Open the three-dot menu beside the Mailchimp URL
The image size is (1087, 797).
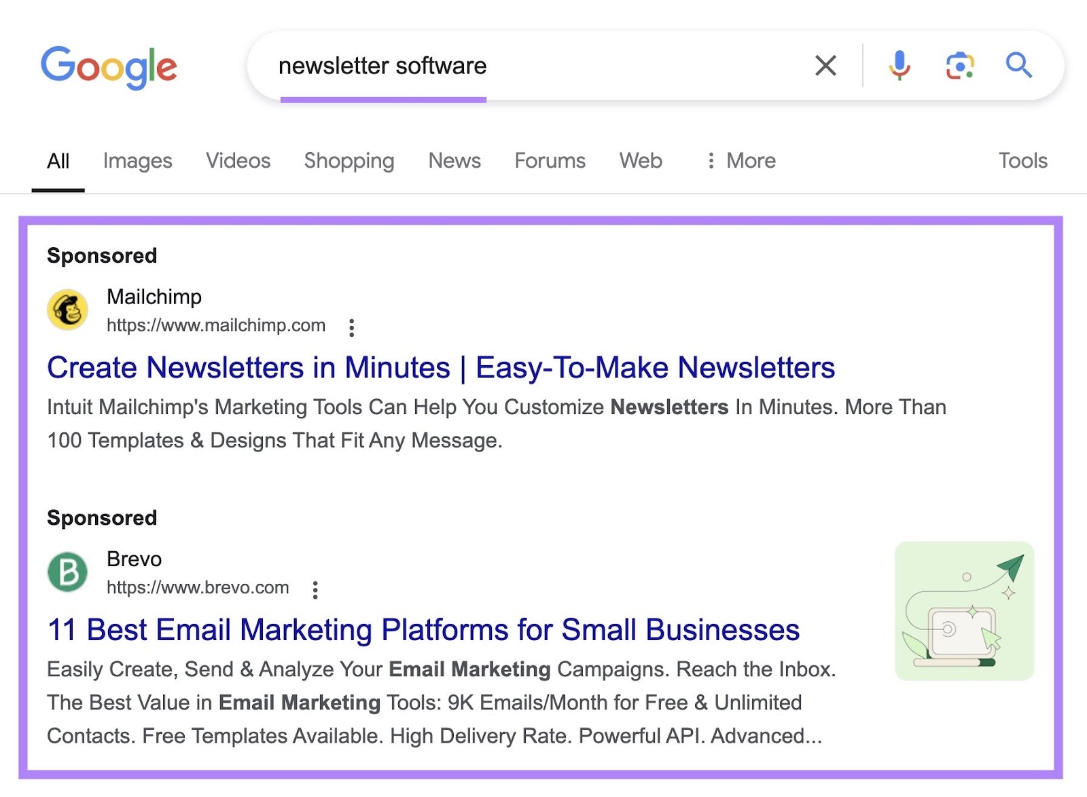352,328
